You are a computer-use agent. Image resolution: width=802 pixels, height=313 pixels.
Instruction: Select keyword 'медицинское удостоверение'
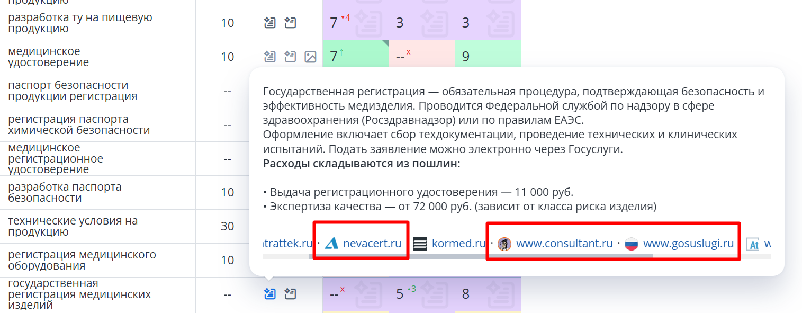click(x=48, y=57)
